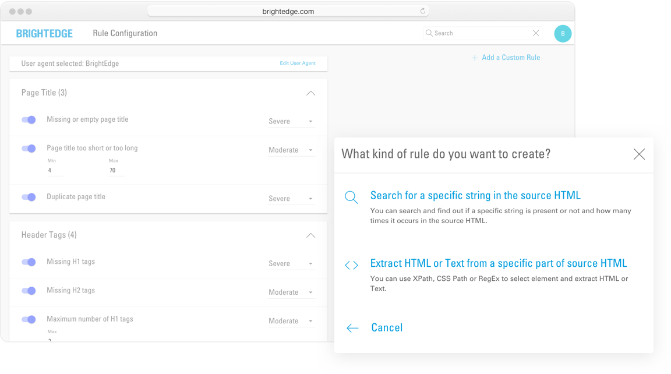Viewport: 671px width, 374px height.
Task: Clear the search field with the X icon
Action: pos(536,33)
